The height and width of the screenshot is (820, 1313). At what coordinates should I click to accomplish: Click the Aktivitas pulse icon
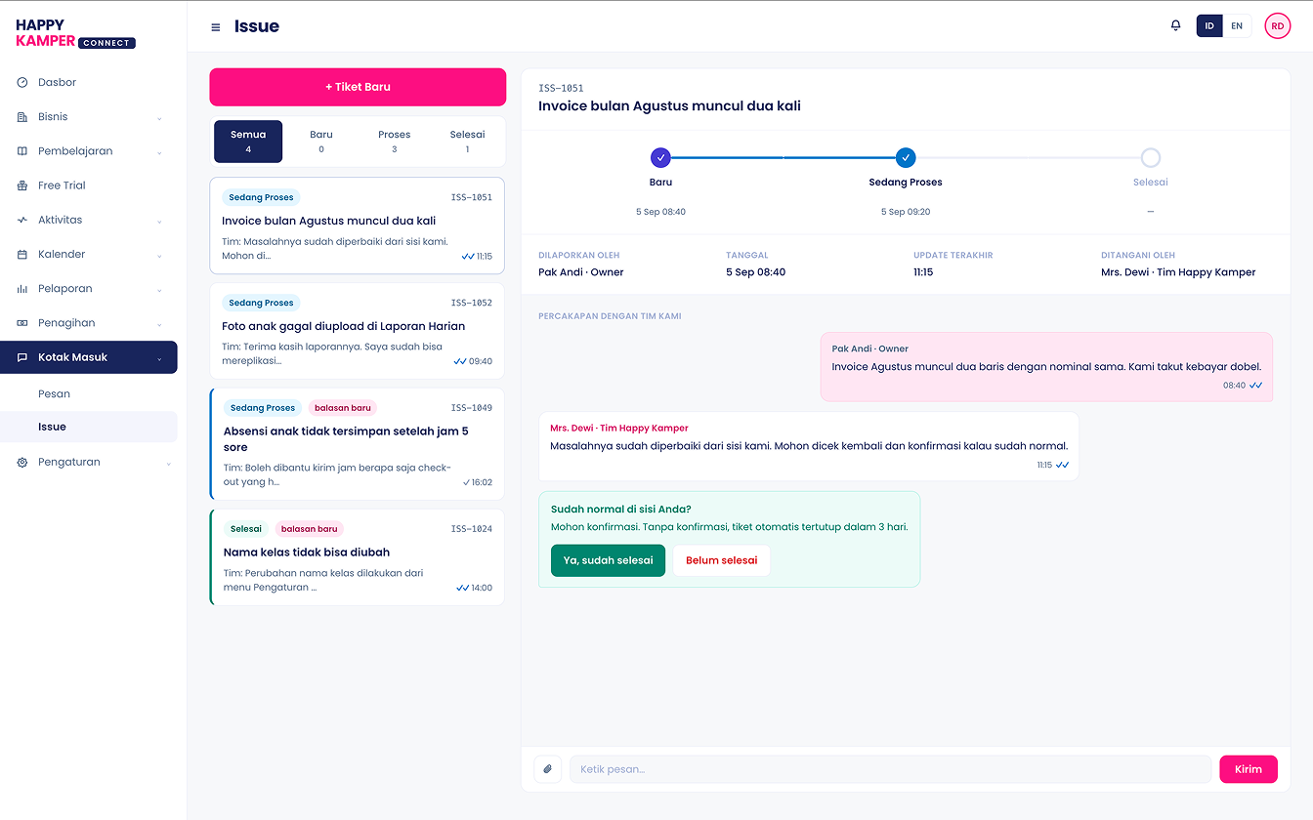click(22, 221)
